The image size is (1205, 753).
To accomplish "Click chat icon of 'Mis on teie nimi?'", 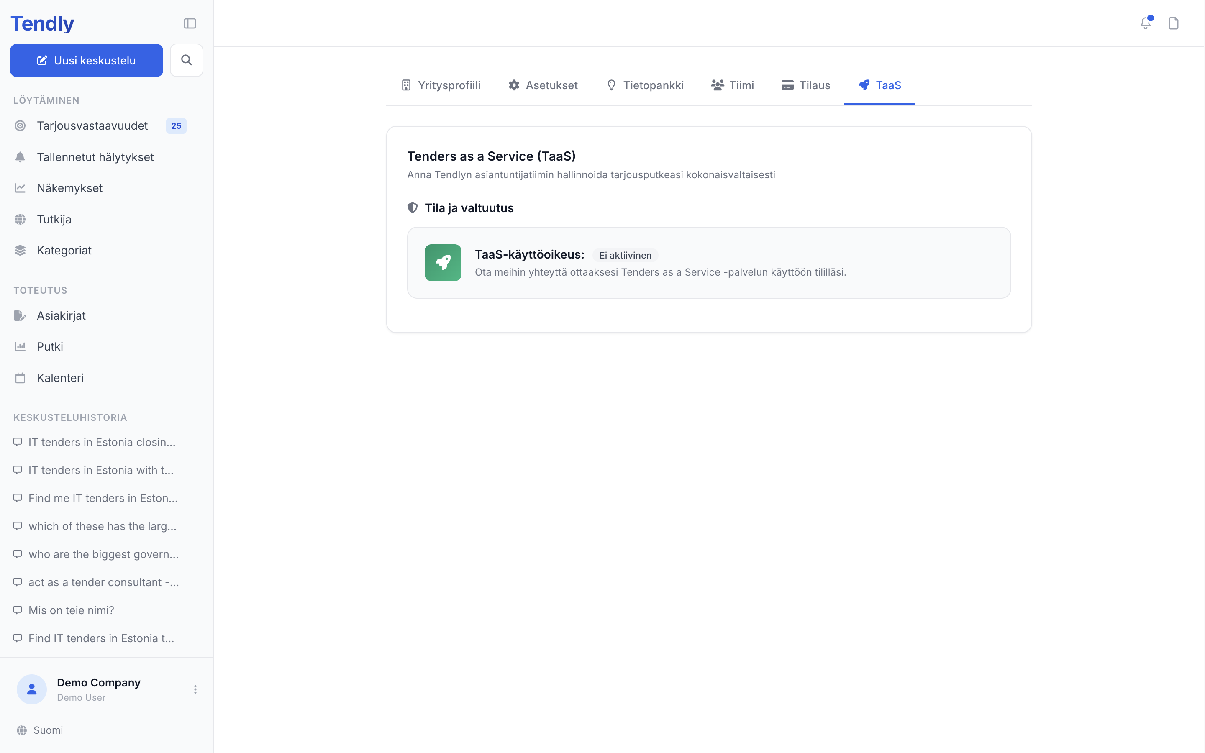I will [18, 610].
